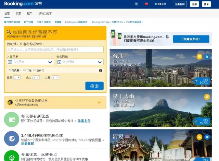Screen dimensions: 219x161
Task: Expand the 订阅即可查看隐藏优惠 banner chevron
Action: [x=99, y=103]
